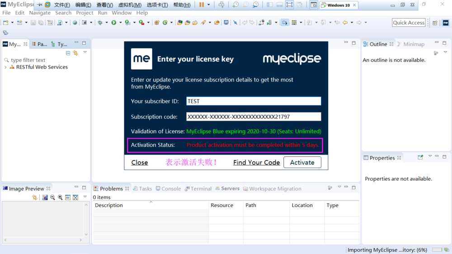The height and width of the screenshot is (254, 452).
Task: Open the Project menu
Action: [85, 13]
